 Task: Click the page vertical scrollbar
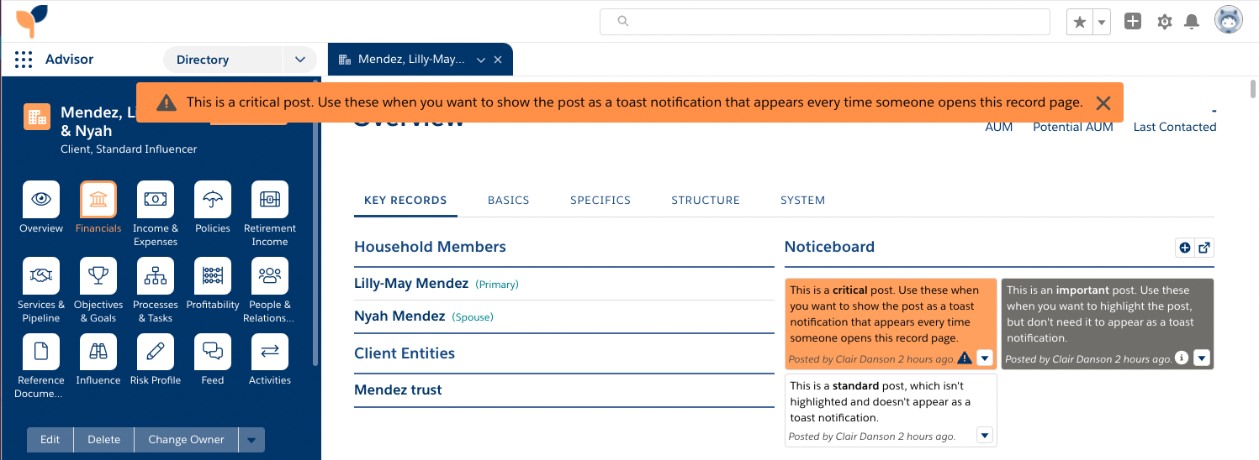point(1252,88)
